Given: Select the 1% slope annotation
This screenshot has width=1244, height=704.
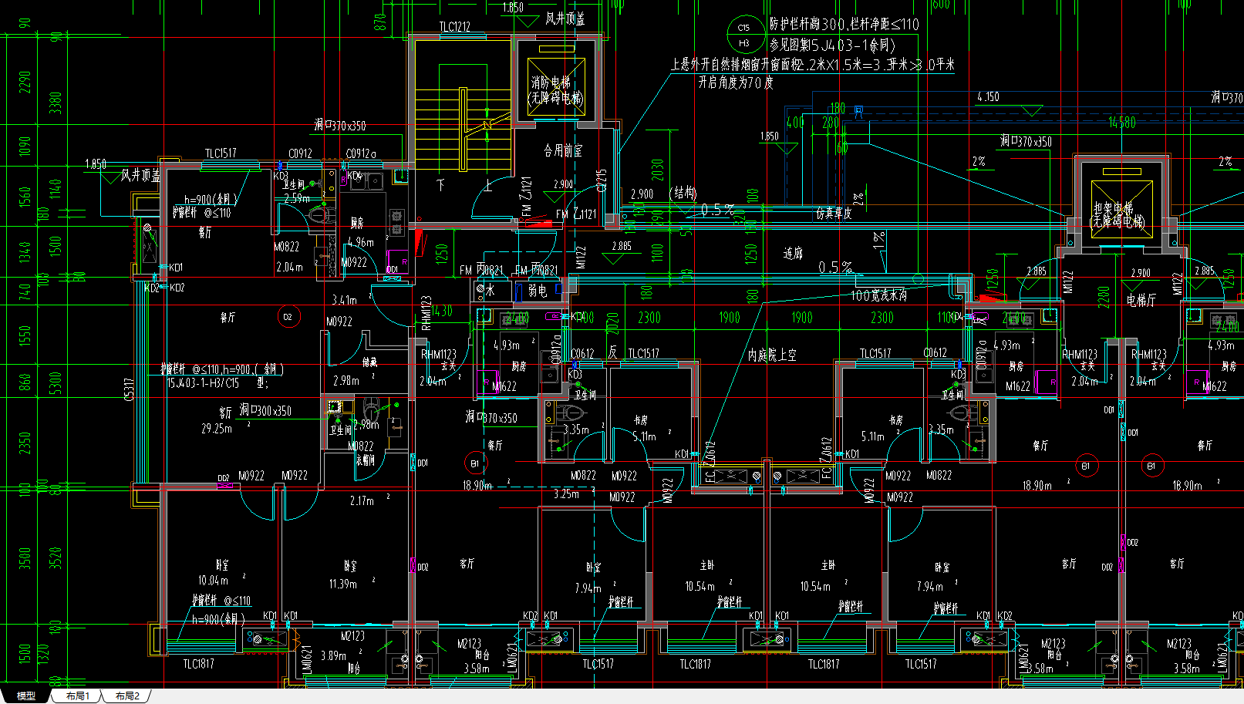Looking at the screenshot, I should tap(878, 239).
